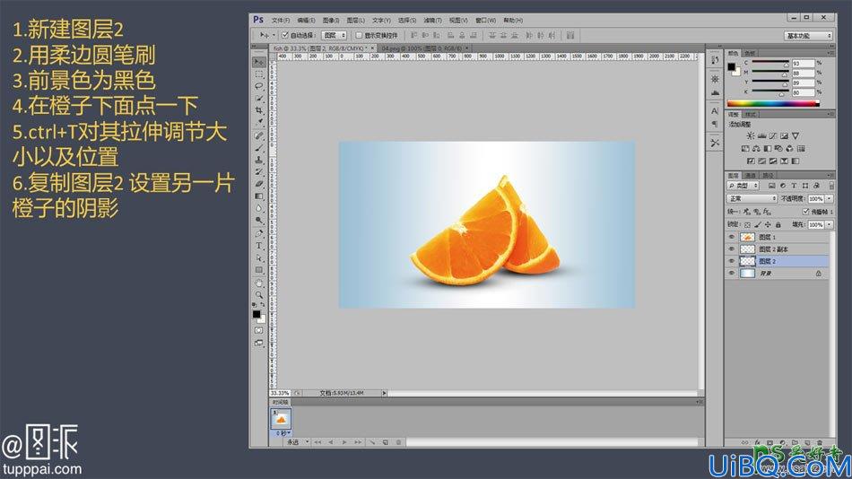Toggle show transform controls checkbox (显示变换控件)
The width and height of the screenshot is (852, 479).
[359, 35]
